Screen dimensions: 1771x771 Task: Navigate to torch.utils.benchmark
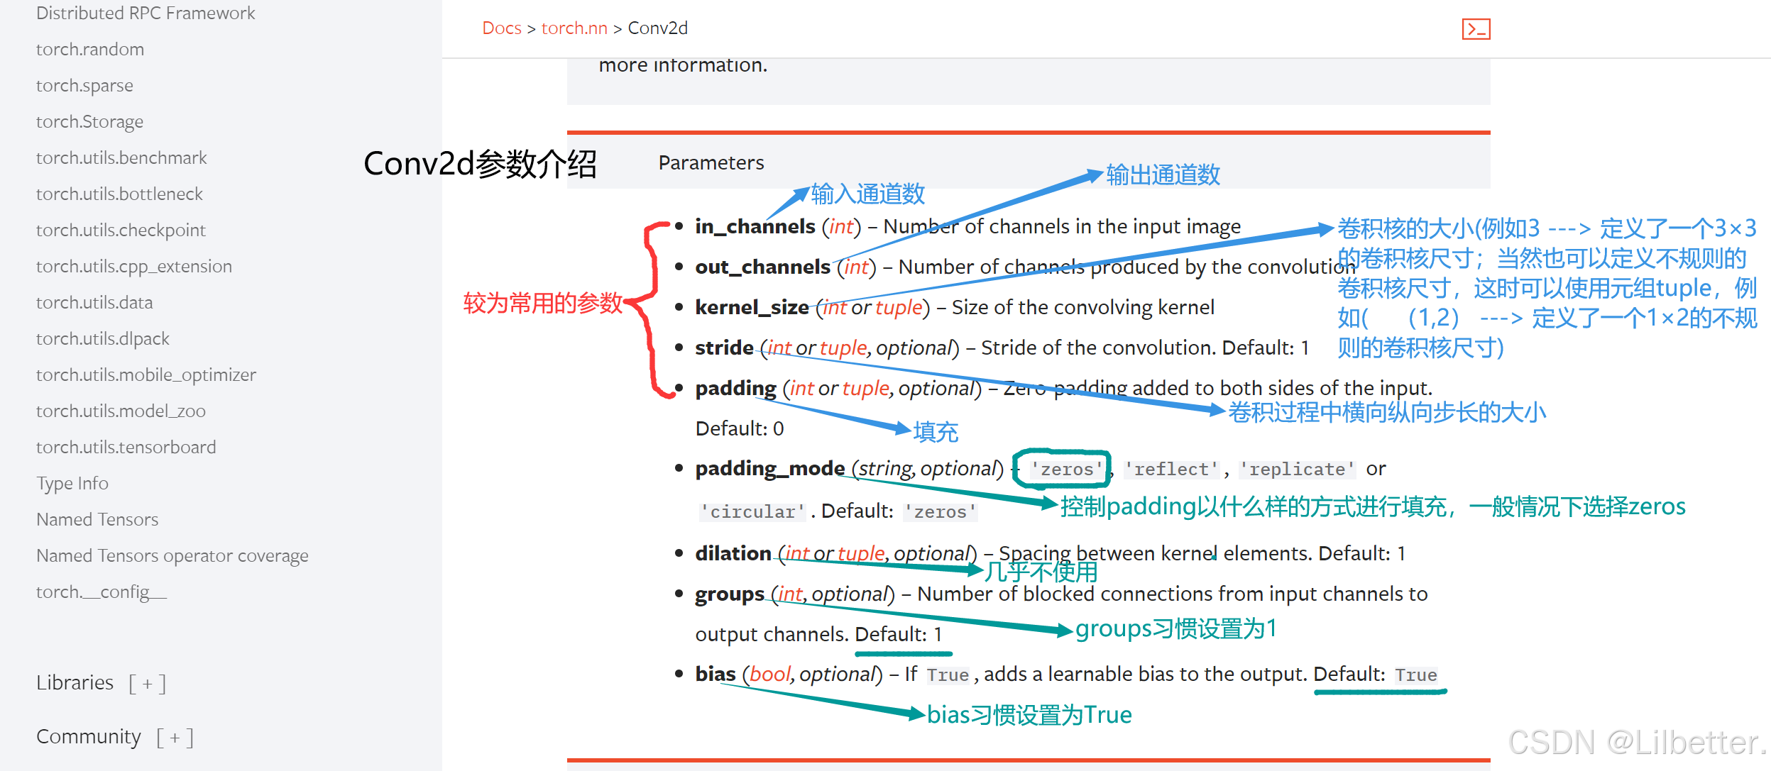(121, 157)
